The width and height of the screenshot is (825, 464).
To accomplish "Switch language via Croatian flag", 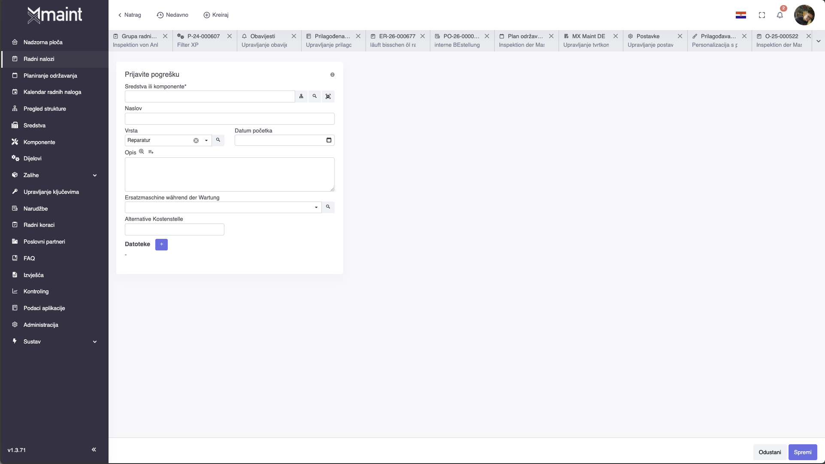I will pyautogui.click(x=741, y=15).
